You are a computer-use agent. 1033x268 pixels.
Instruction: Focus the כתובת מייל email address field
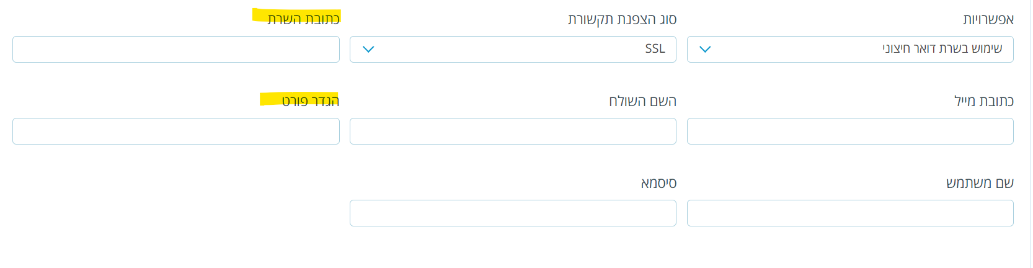click(x=849, y=132)
